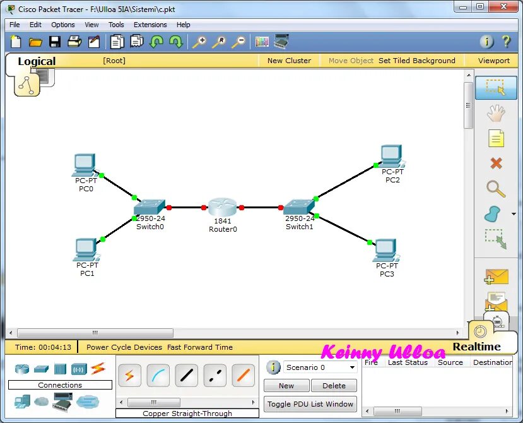
Task: Click the Save floppy disk icon
Action: (55, 42)
